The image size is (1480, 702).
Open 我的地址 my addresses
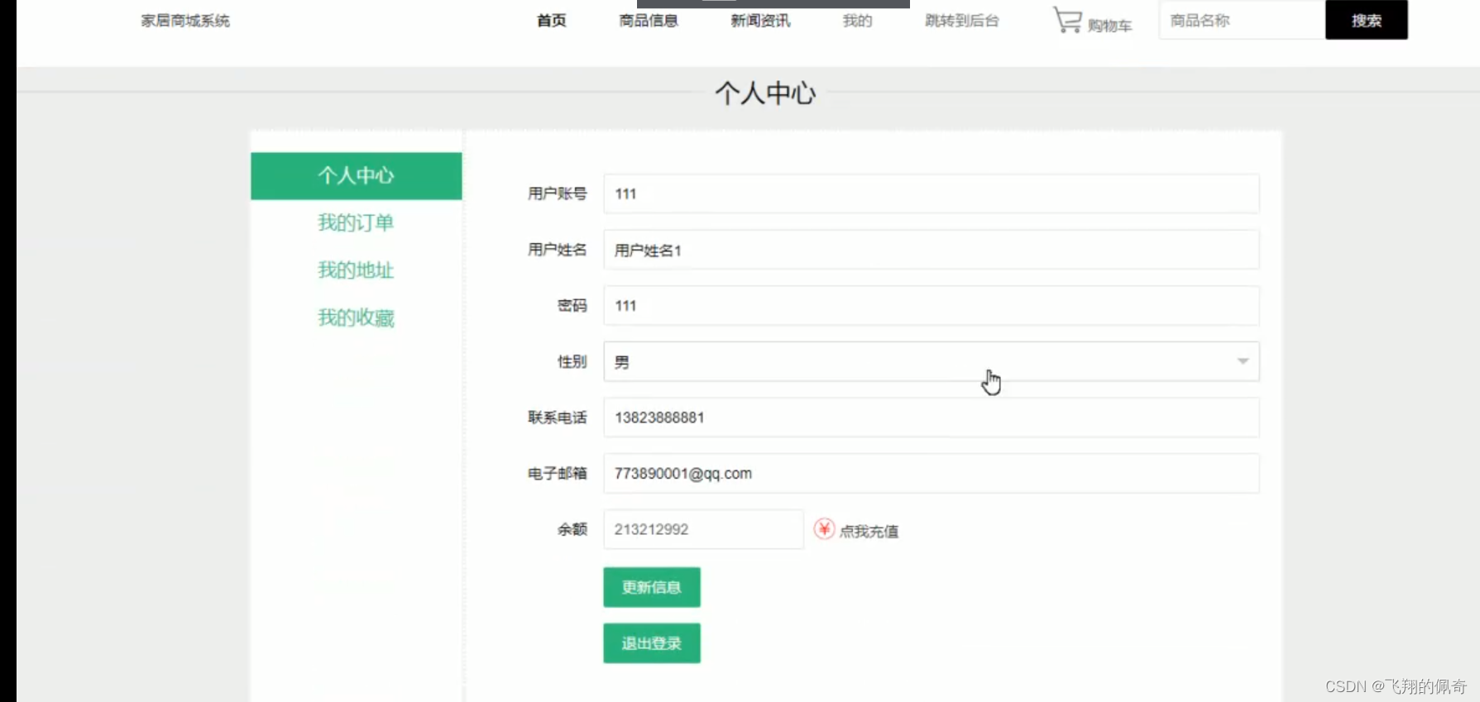point(356,270)
